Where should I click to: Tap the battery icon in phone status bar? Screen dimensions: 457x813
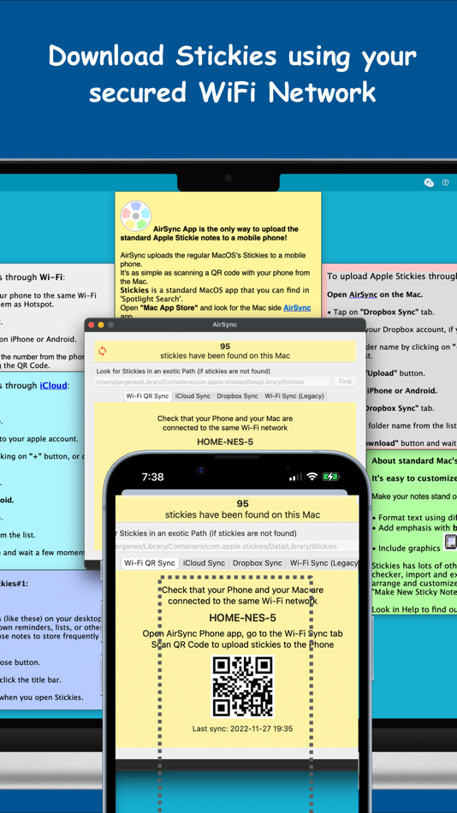331,477
